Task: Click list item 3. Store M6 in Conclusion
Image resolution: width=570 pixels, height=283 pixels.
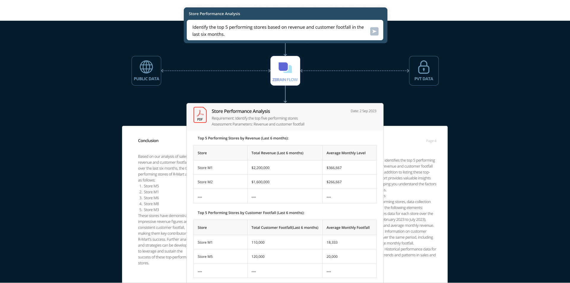Action: [x=149, y=198]
